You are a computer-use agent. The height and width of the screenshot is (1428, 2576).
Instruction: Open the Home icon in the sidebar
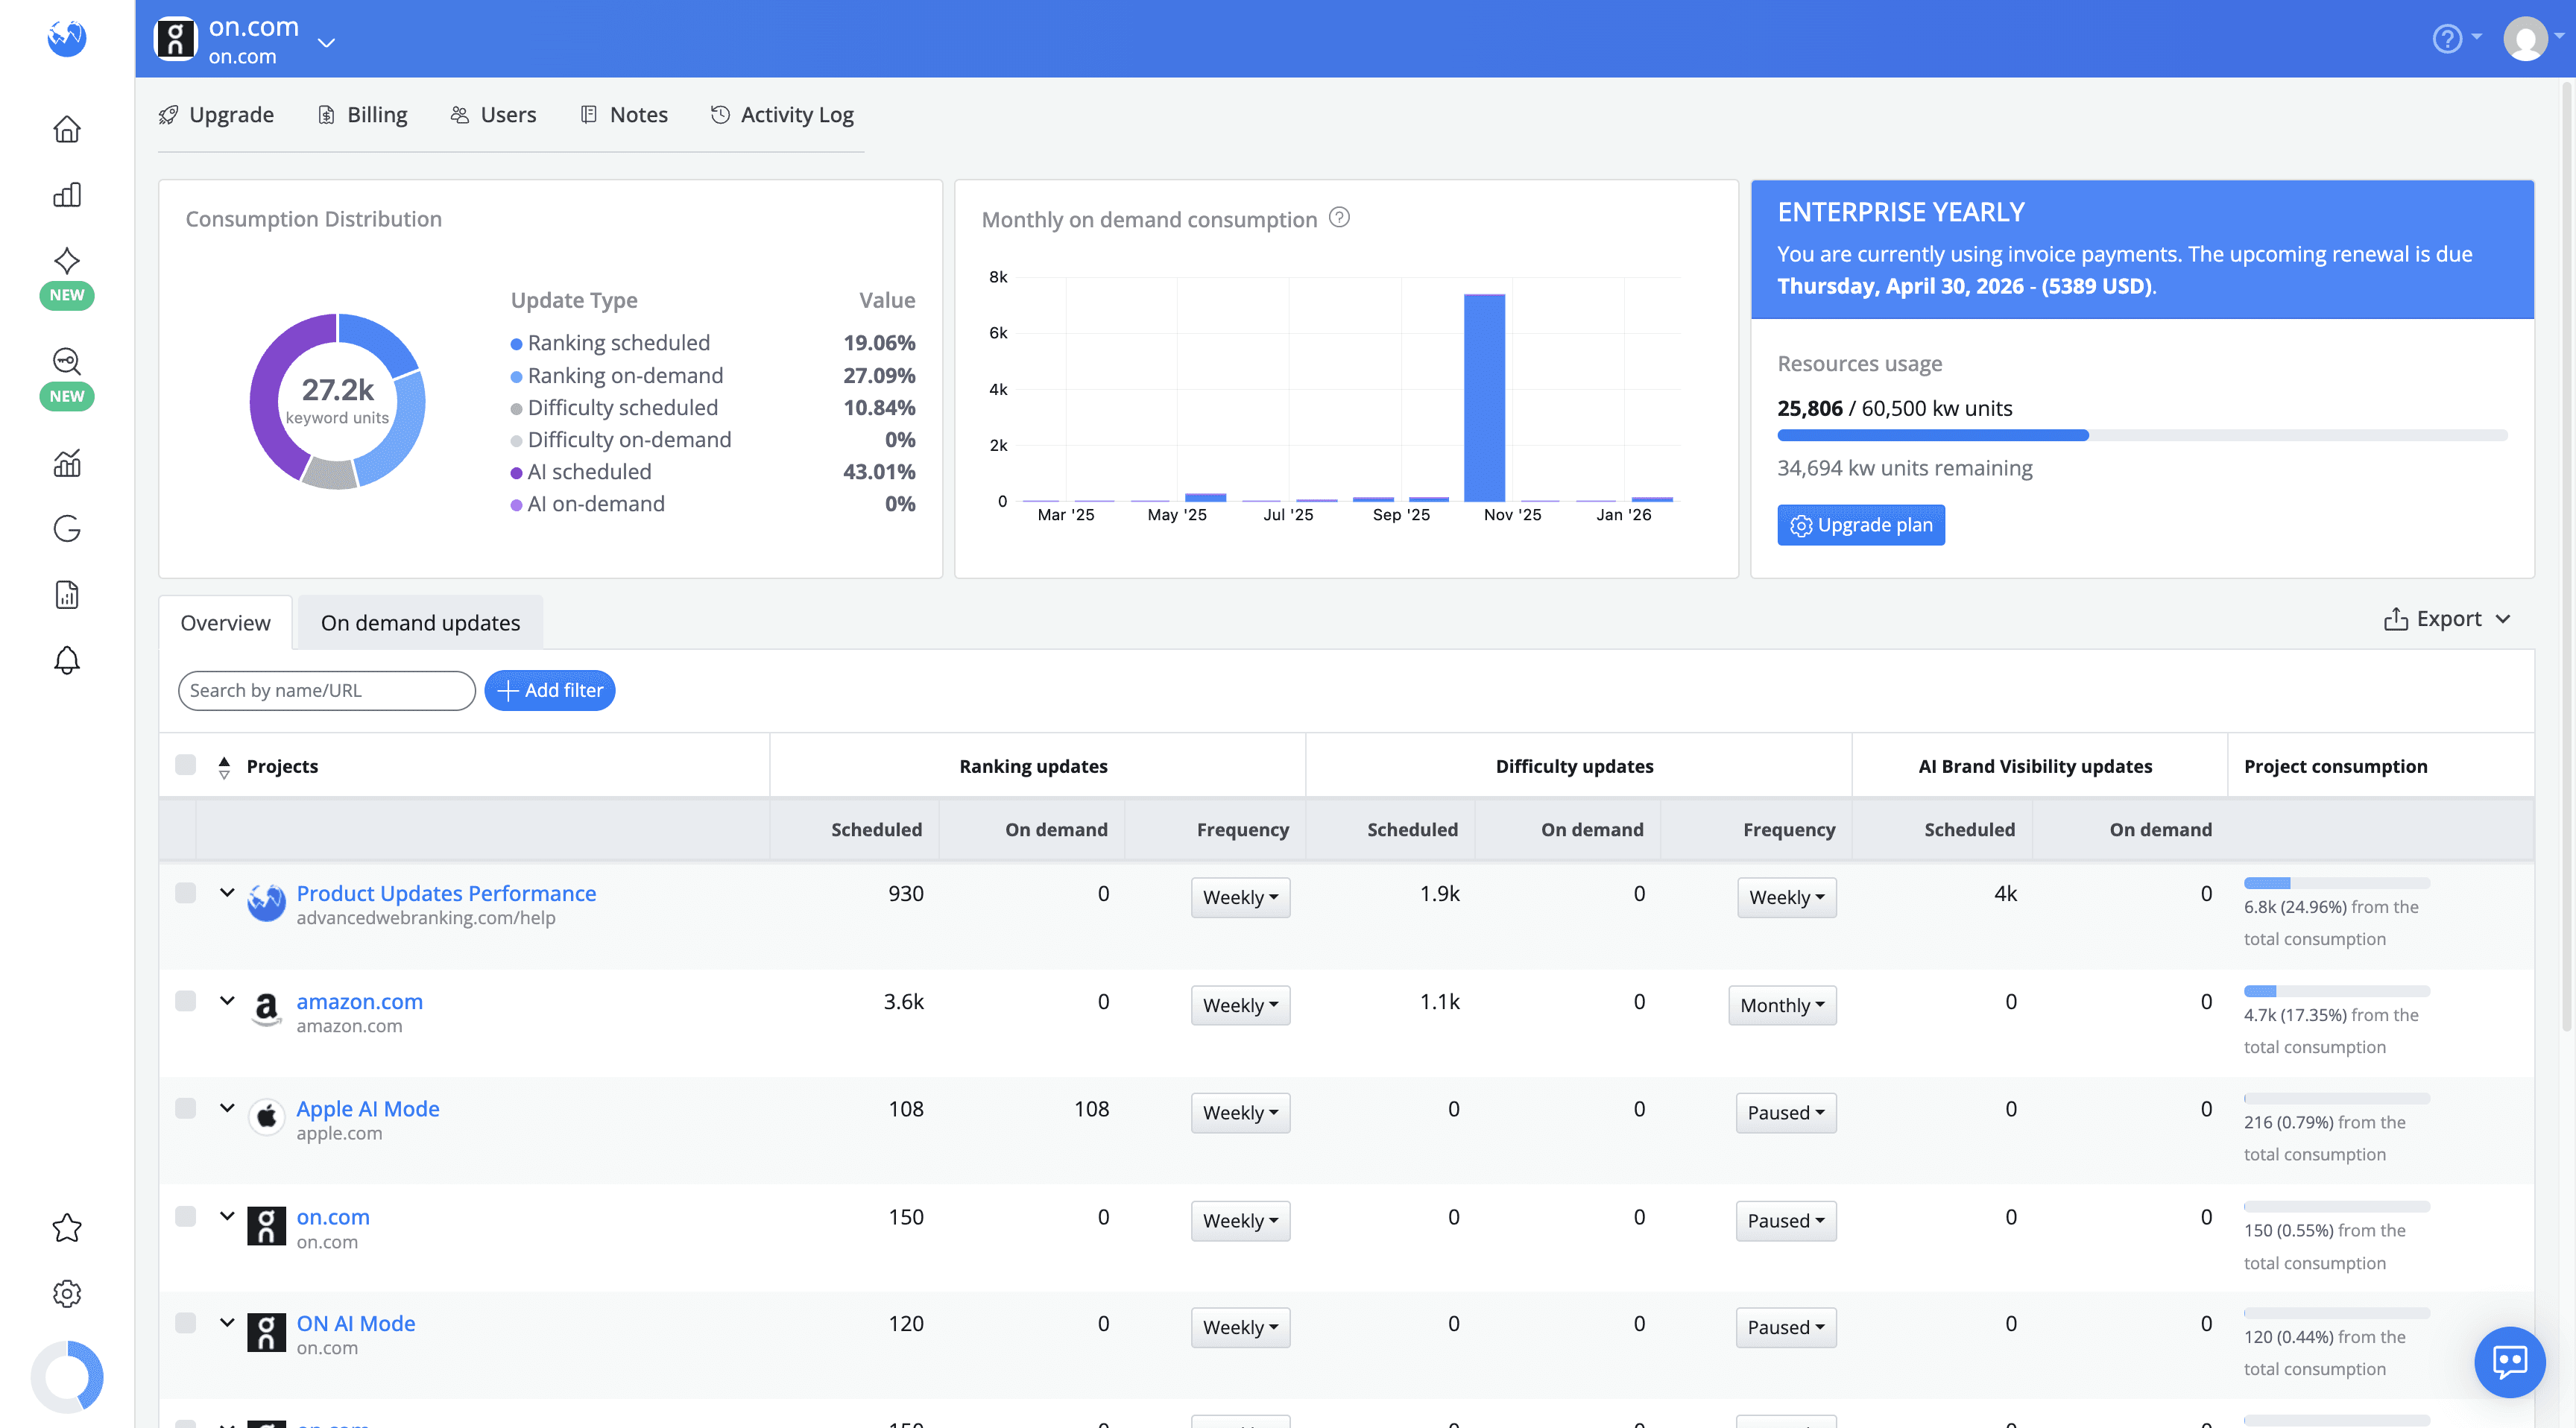point(66,129)
